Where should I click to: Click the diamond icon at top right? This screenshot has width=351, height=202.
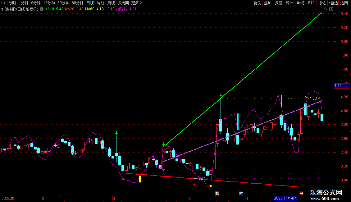325,9
